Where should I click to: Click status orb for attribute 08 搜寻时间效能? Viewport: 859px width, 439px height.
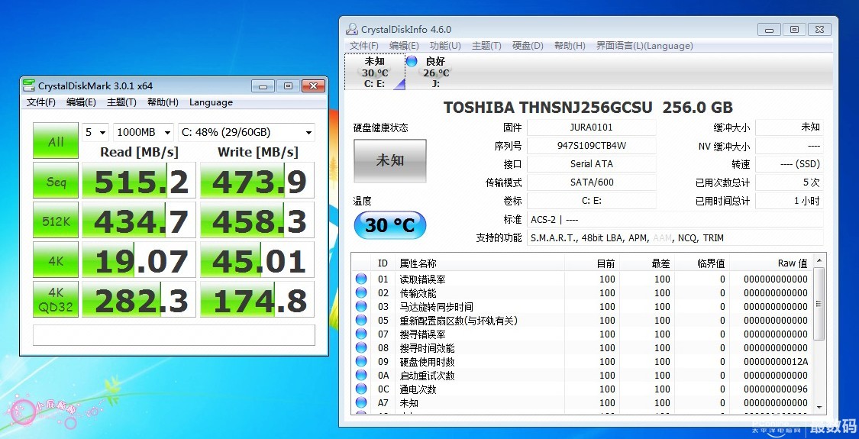[x=361, y=347]
